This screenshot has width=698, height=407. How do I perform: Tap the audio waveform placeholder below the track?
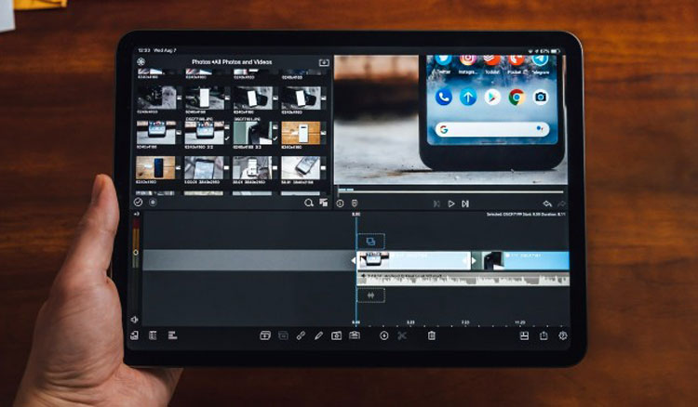(x=370, y=295)
